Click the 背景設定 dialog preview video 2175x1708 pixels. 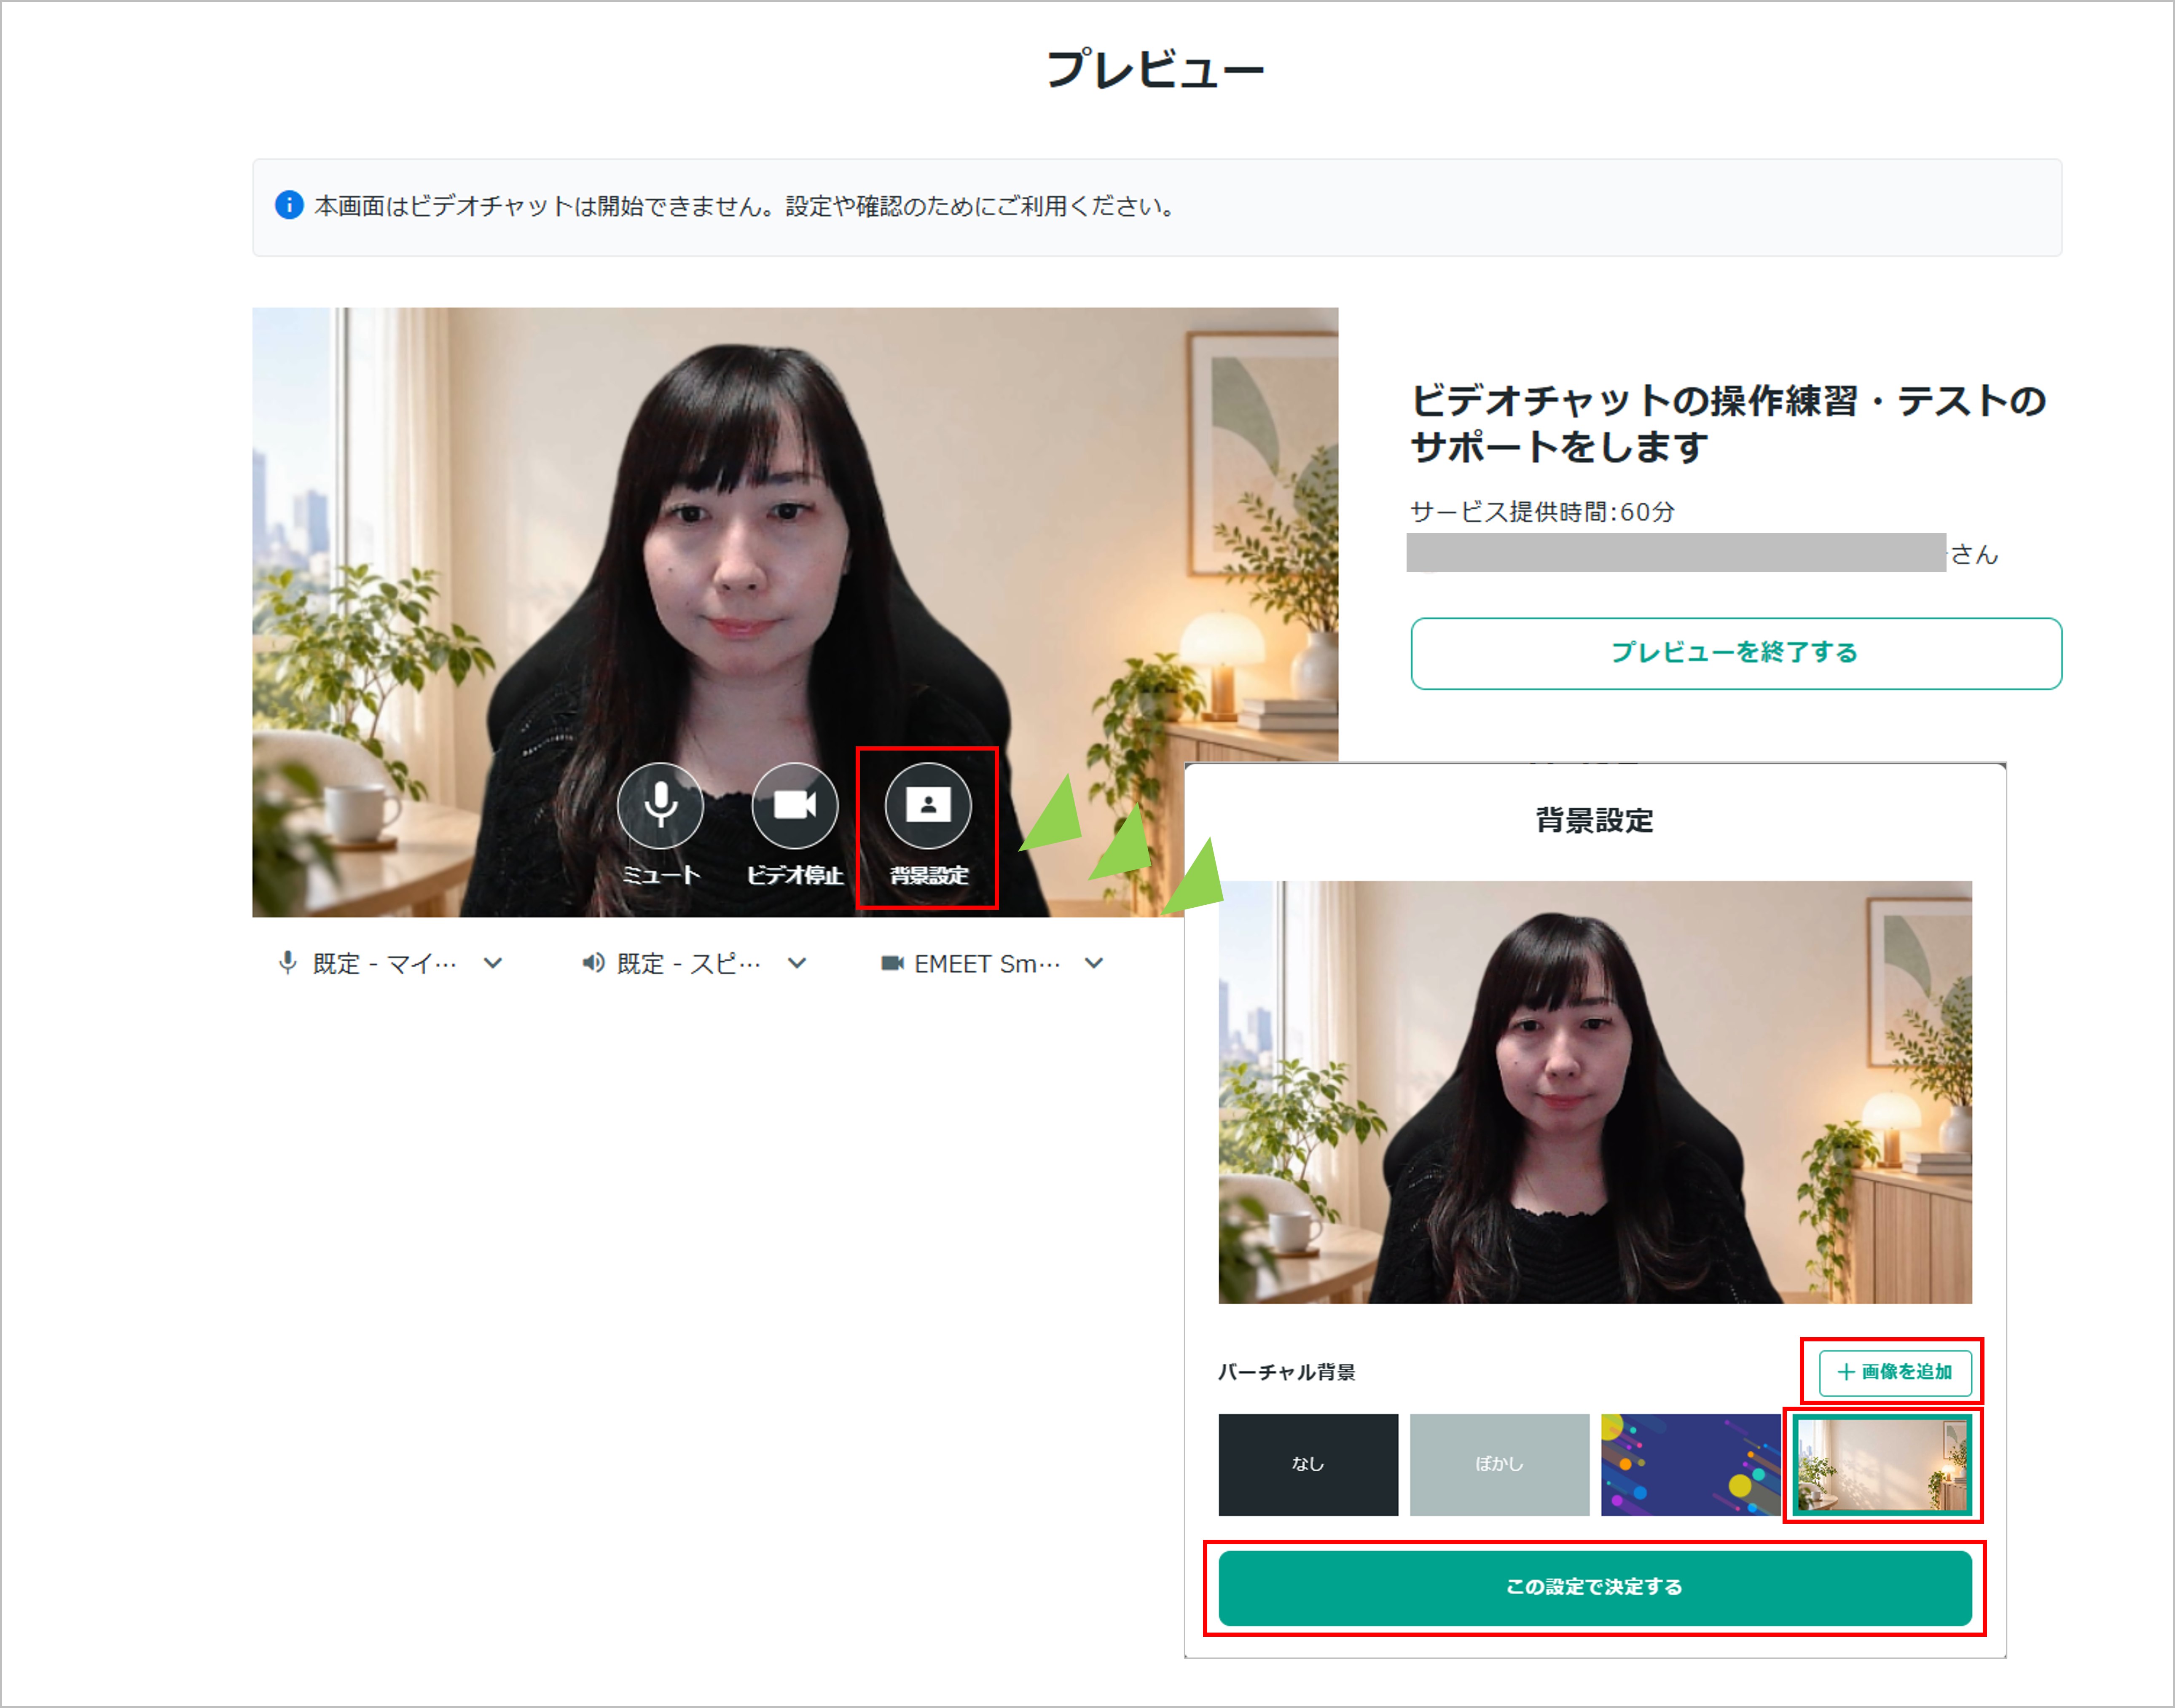point(1595,1092)
